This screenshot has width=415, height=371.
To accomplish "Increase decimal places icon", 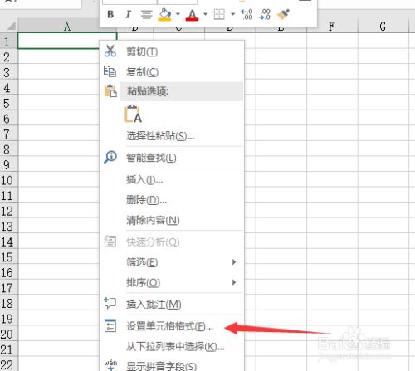I will pos(247,14).
